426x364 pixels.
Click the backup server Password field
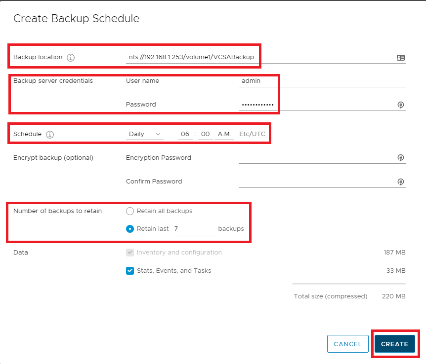[316, 105]
